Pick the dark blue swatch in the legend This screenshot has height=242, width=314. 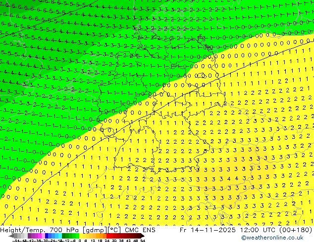(x=47, y=236)
